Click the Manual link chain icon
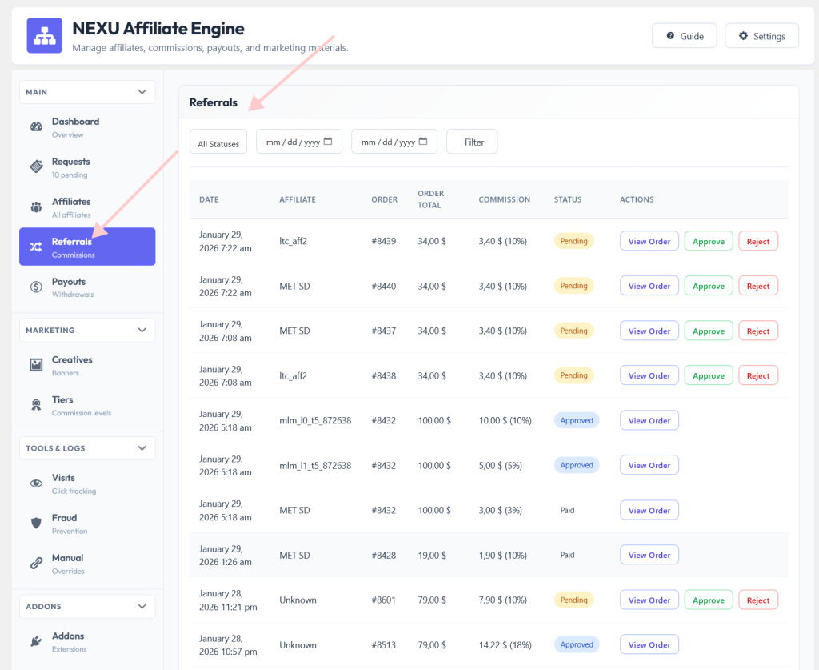Image resolution: width=819 pixels, height=670 pixels. tap(36, 563)
